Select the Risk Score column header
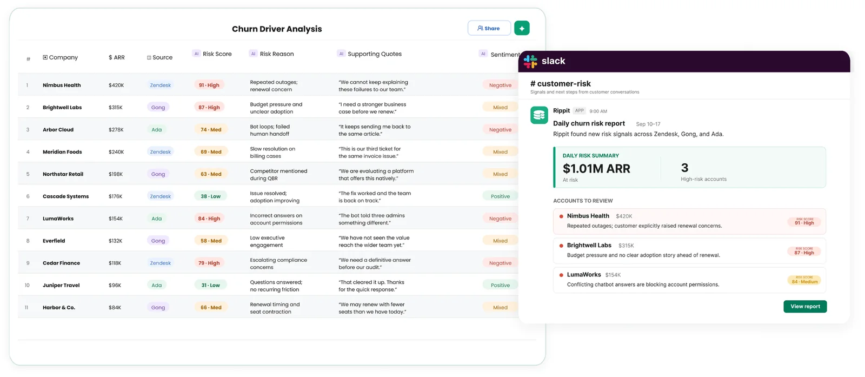 coord(212,54)
